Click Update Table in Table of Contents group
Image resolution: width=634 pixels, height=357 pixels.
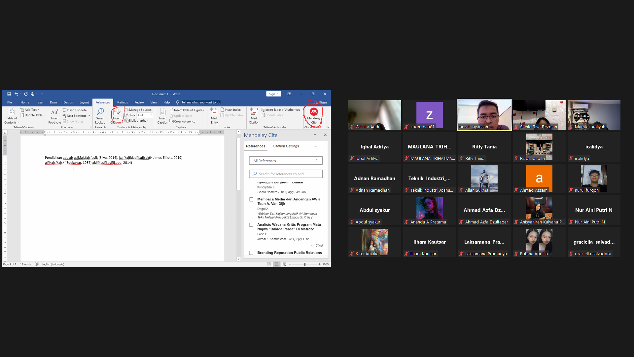click(x=31, y=115)
